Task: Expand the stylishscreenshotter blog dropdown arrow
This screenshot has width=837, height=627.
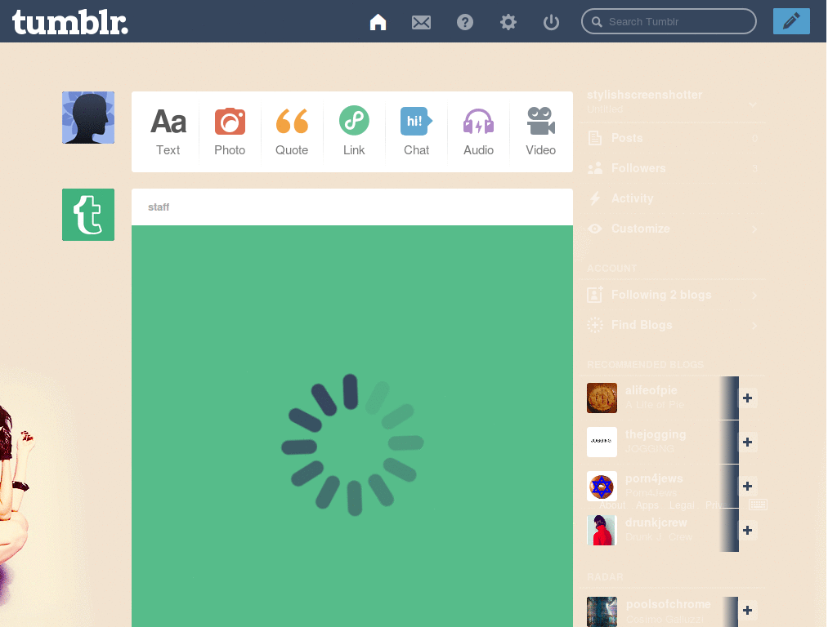Action: (753, 104)
